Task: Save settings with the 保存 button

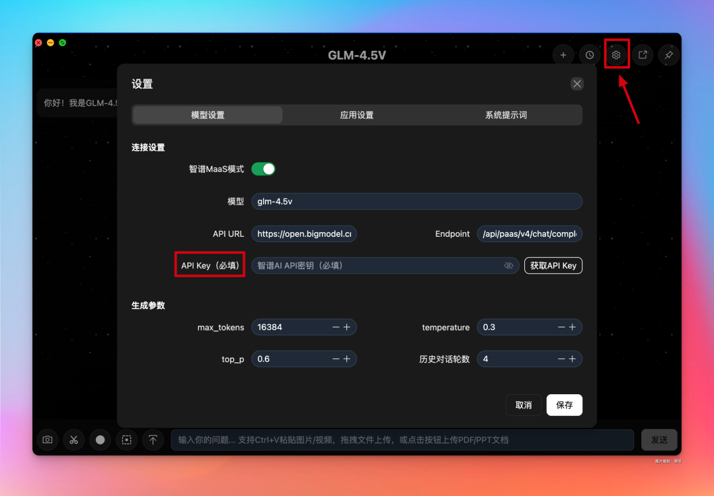Action: pyautogui.click(x=565, y=405)
